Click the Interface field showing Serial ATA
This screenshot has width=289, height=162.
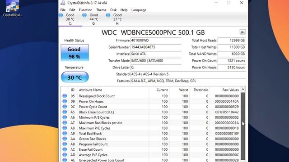pos(156,54)
